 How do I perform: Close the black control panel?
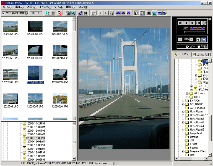click(210, 19)
